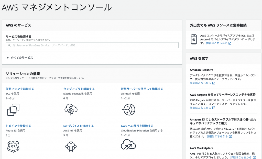Click external link icon under Amazon S3 backup

tap(230, 136)
